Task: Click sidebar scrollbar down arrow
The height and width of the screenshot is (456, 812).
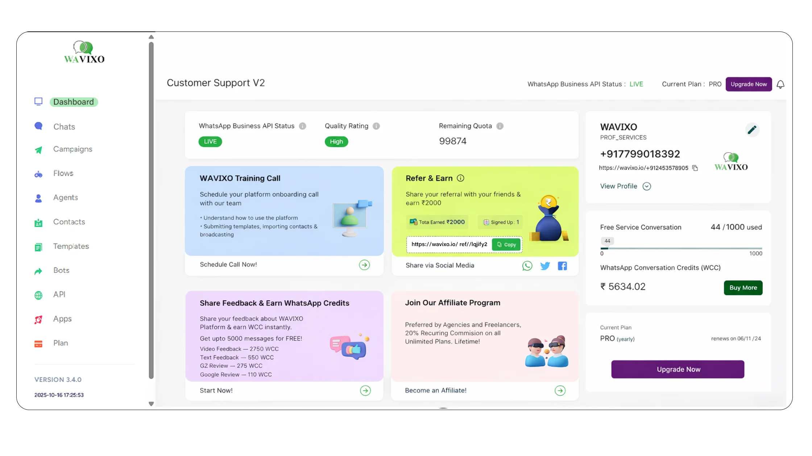Action: (151, 404)
